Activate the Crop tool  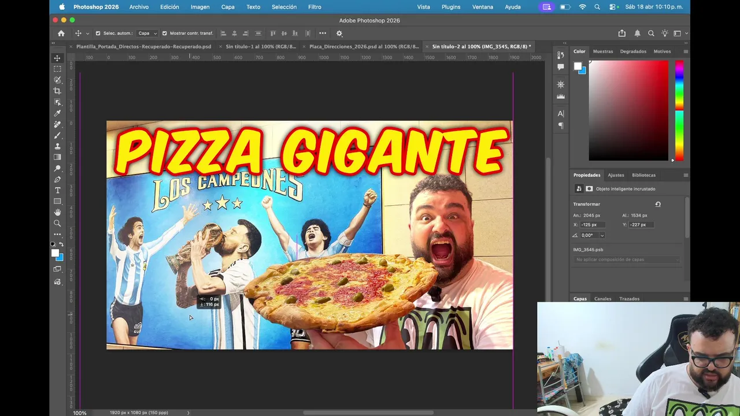pyautogui.click(x=57, y=91)
